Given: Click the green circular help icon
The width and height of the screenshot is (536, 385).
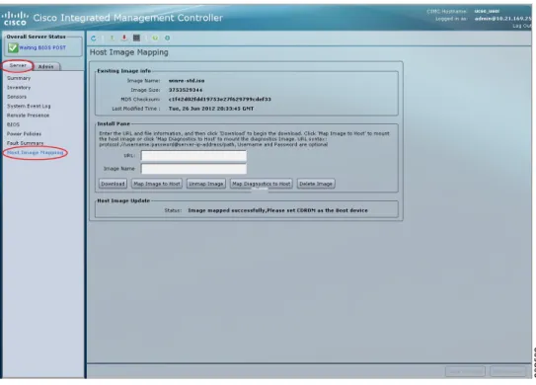Looking at the screenshot, I should coord(155,38).
